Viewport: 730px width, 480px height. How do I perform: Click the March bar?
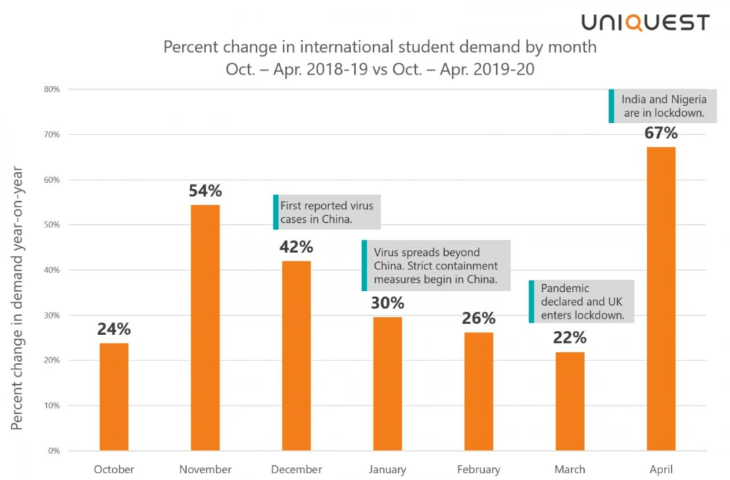(570, 400)
